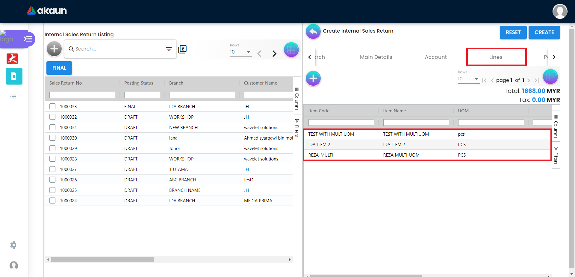Open the listing Rows per page dropdown
This screenshot has width=575, height=277.
[240, 52]
